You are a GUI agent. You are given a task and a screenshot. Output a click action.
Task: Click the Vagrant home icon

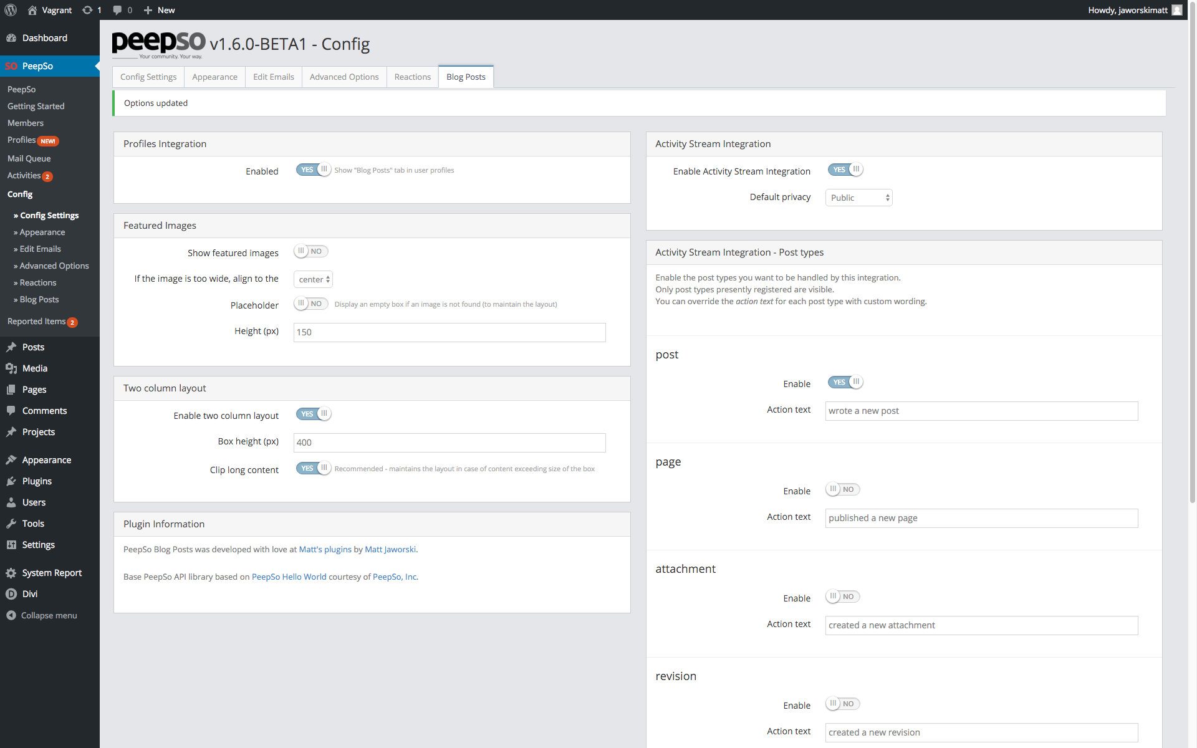[x=32, y=10]
